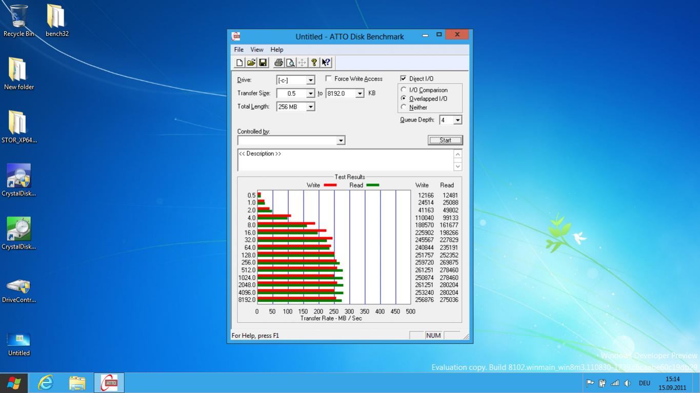Select the first CrystalDisk shortcut icon
Viewport: 700px width, 393px height.
point(19,180)
